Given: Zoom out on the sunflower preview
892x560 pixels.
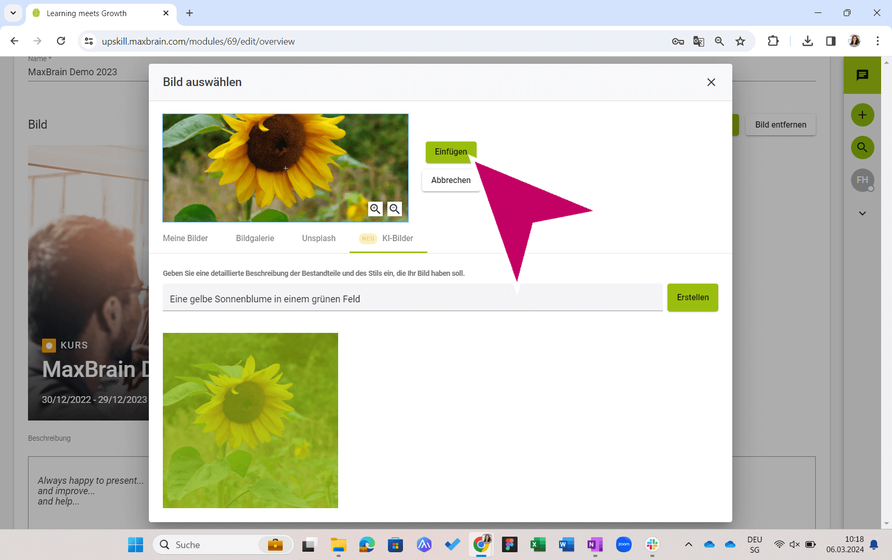Looking at the screenshot, I should point(395,209).
